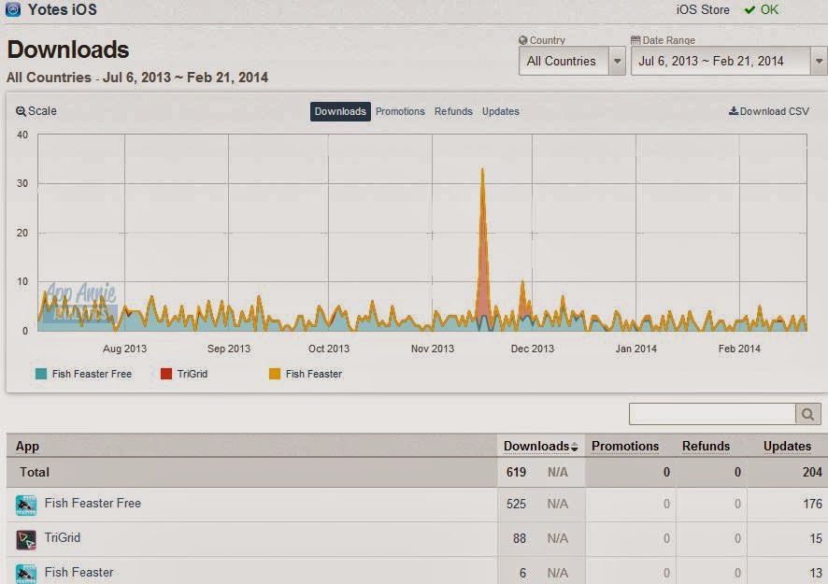Open the Fish Feaster app icon in table
The image size is (828, 584).
pyautogui.click(x=26, y=574)
